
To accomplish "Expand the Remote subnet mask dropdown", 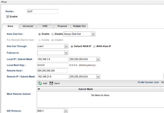I will coord(84,77).
